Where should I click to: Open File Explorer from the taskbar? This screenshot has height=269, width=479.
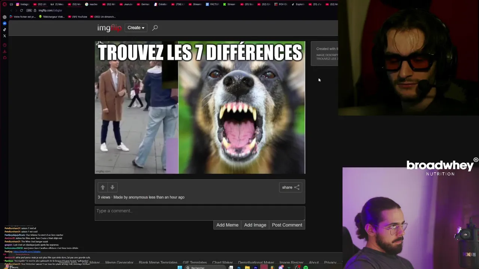click(247, 268)
